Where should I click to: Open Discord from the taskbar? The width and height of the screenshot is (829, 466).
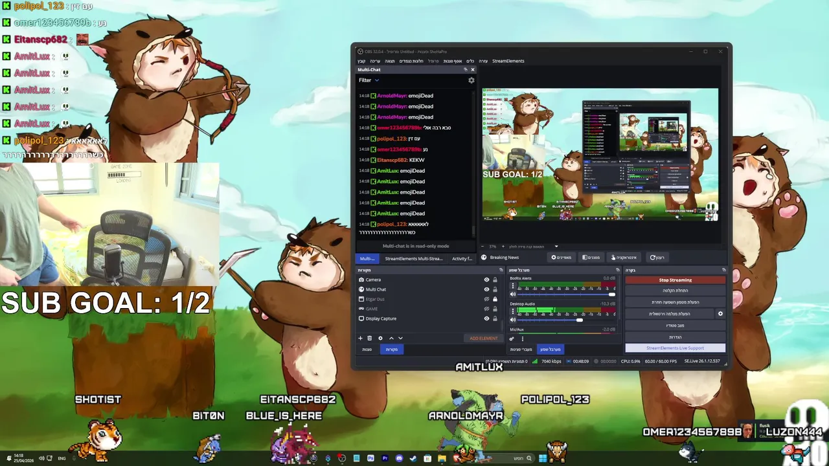pos(399,458)
